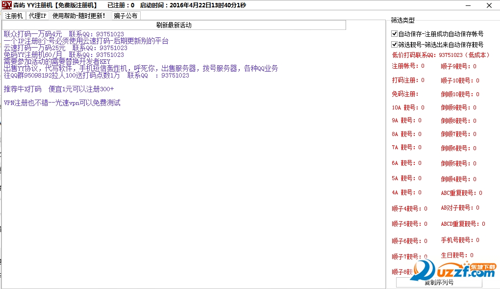Minimize the 森屿 YY注册机 window

point(468,5)
